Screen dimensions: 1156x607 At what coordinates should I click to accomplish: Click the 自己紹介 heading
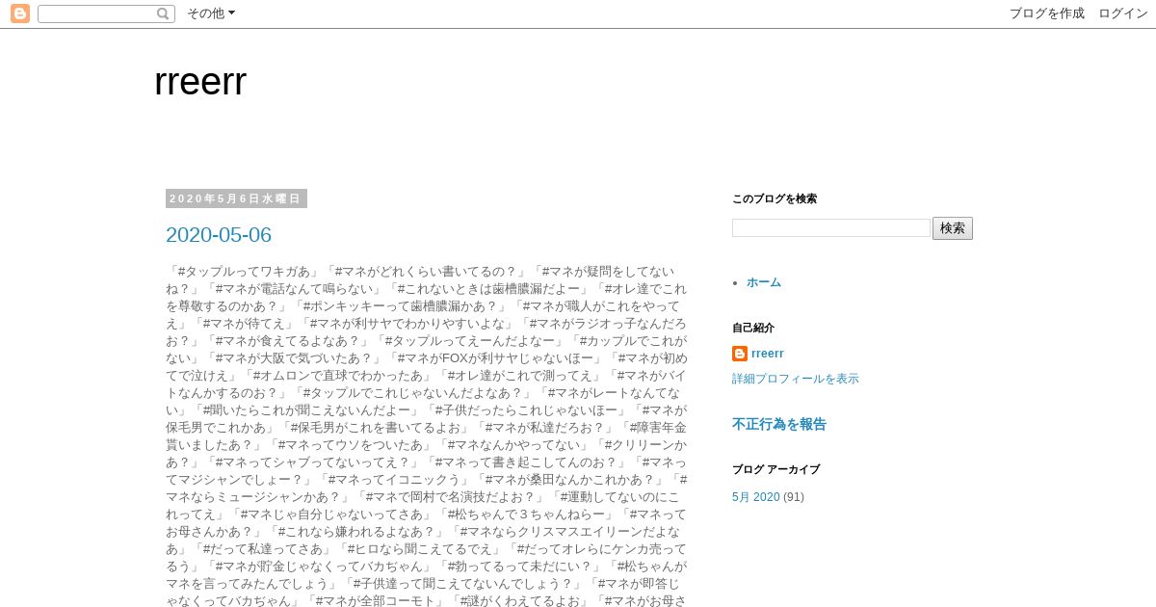[x=753, y=328]
